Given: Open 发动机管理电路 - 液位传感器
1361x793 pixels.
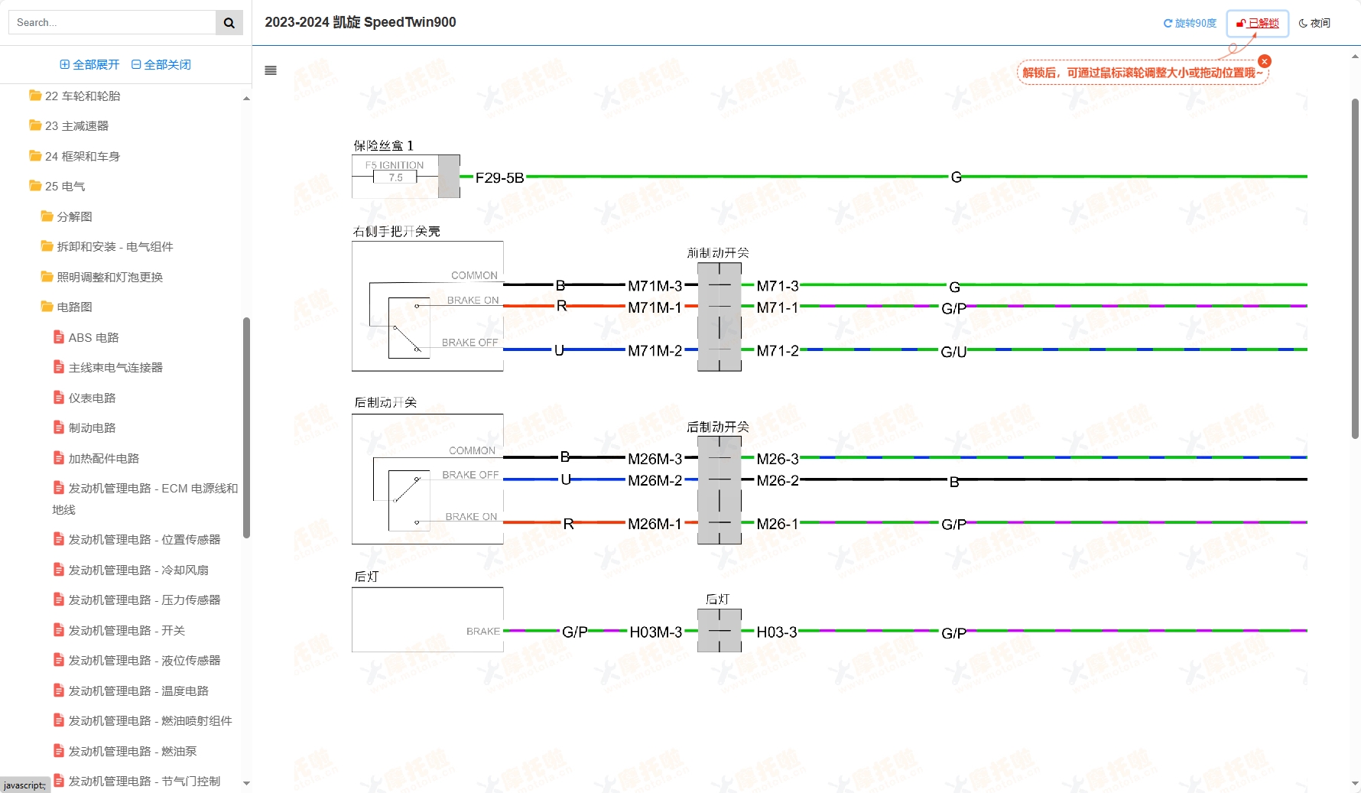Looking at the screenshot, I should [145, 661].
